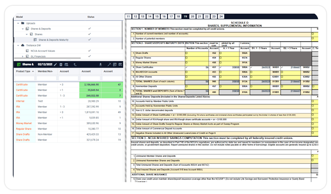Click the undo arrow icon in dataset toolbar
The height and width of the screenshot is (194, 331).
pyautogui.click(x=75, y=65)
